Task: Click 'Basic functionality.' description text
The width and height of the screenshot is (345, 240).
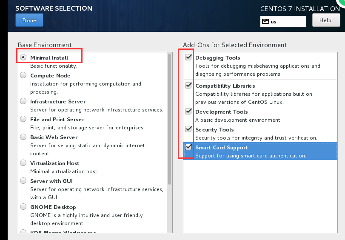Action: point(54,66)
